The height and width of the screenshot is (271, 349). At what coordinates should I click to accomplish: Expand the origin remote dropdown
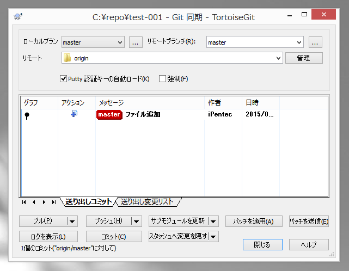coord(278,58)
